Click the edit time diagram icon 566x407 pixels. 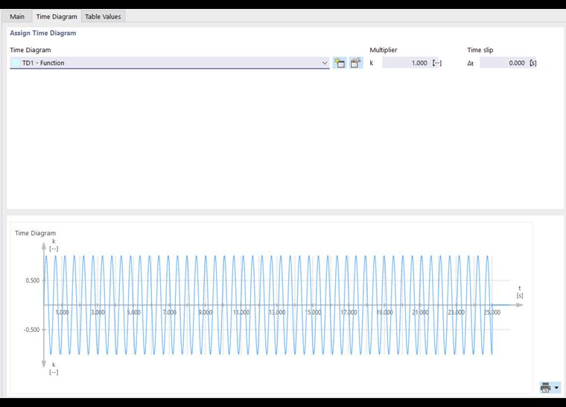tap(355, 63)
